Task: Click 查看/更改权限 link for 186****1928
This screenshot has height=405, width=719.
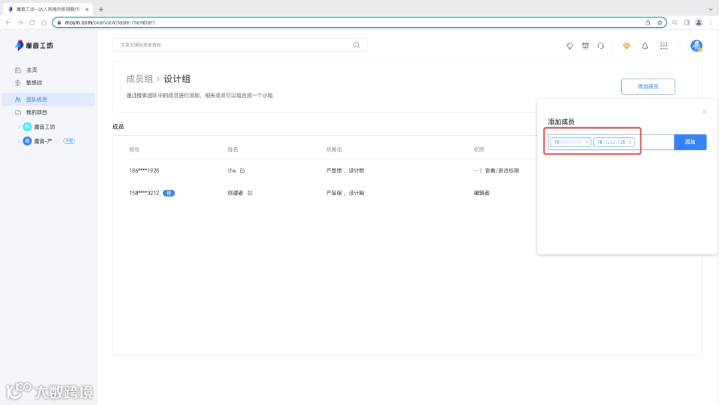Action: (x=502, y=171)
